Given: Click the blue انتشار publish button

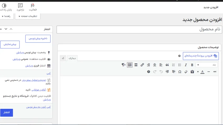Looking at the screenshot, I should click(7, 112).
